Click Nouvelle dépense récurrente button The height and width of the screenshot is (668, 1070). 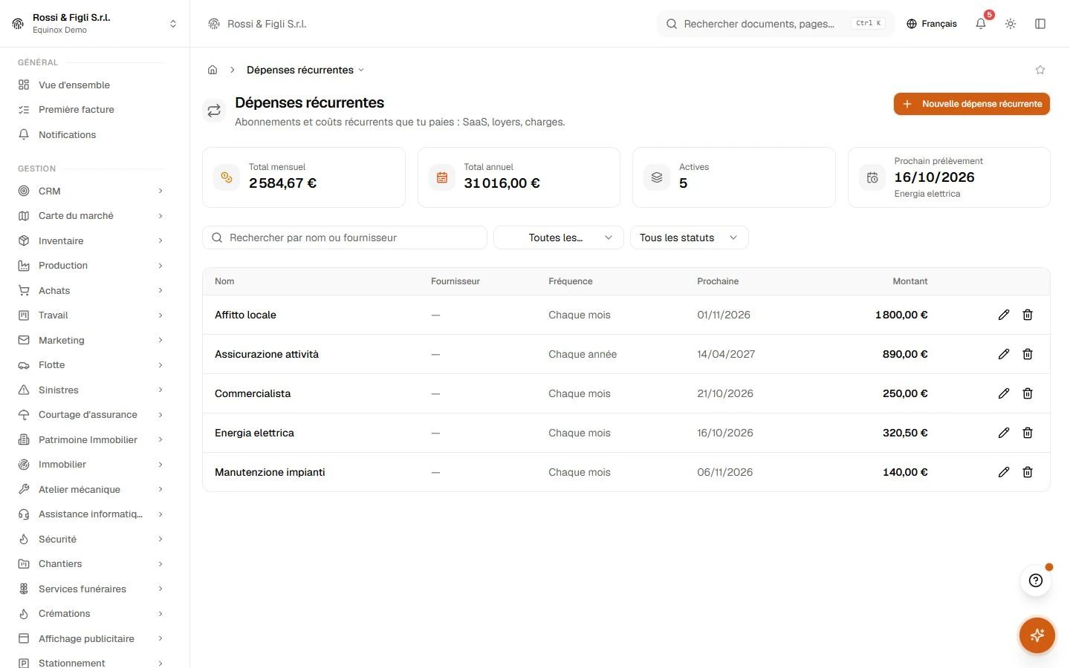click(972, 104)
